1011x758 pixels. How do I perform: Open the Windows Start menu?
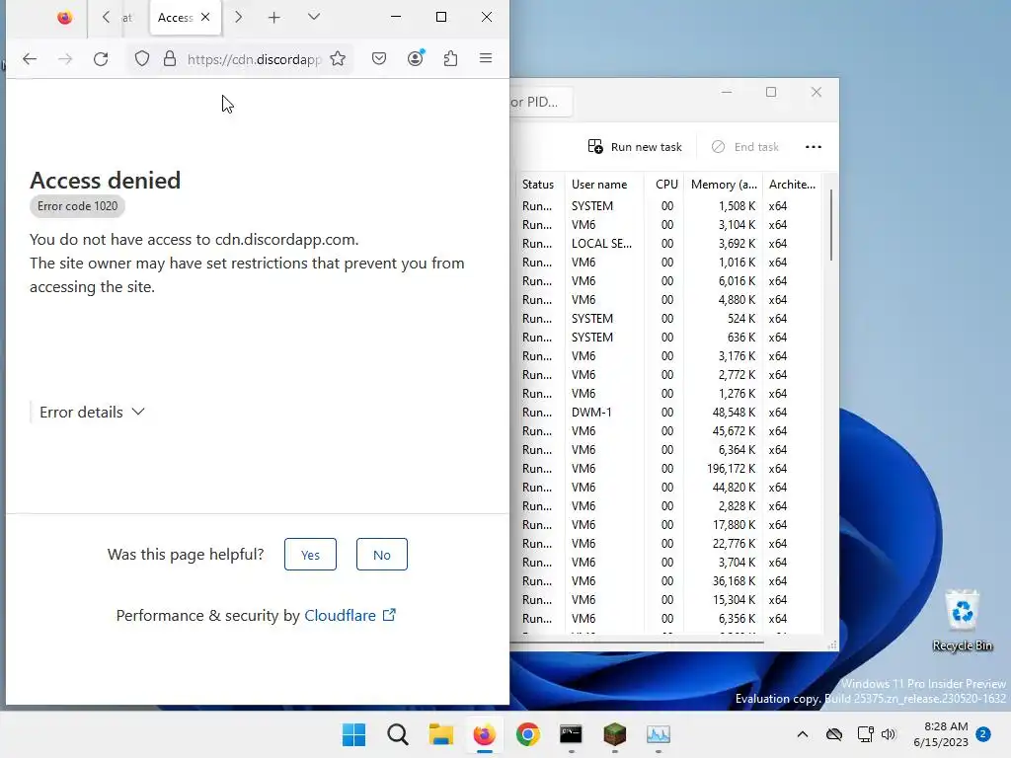click(353, 734)
